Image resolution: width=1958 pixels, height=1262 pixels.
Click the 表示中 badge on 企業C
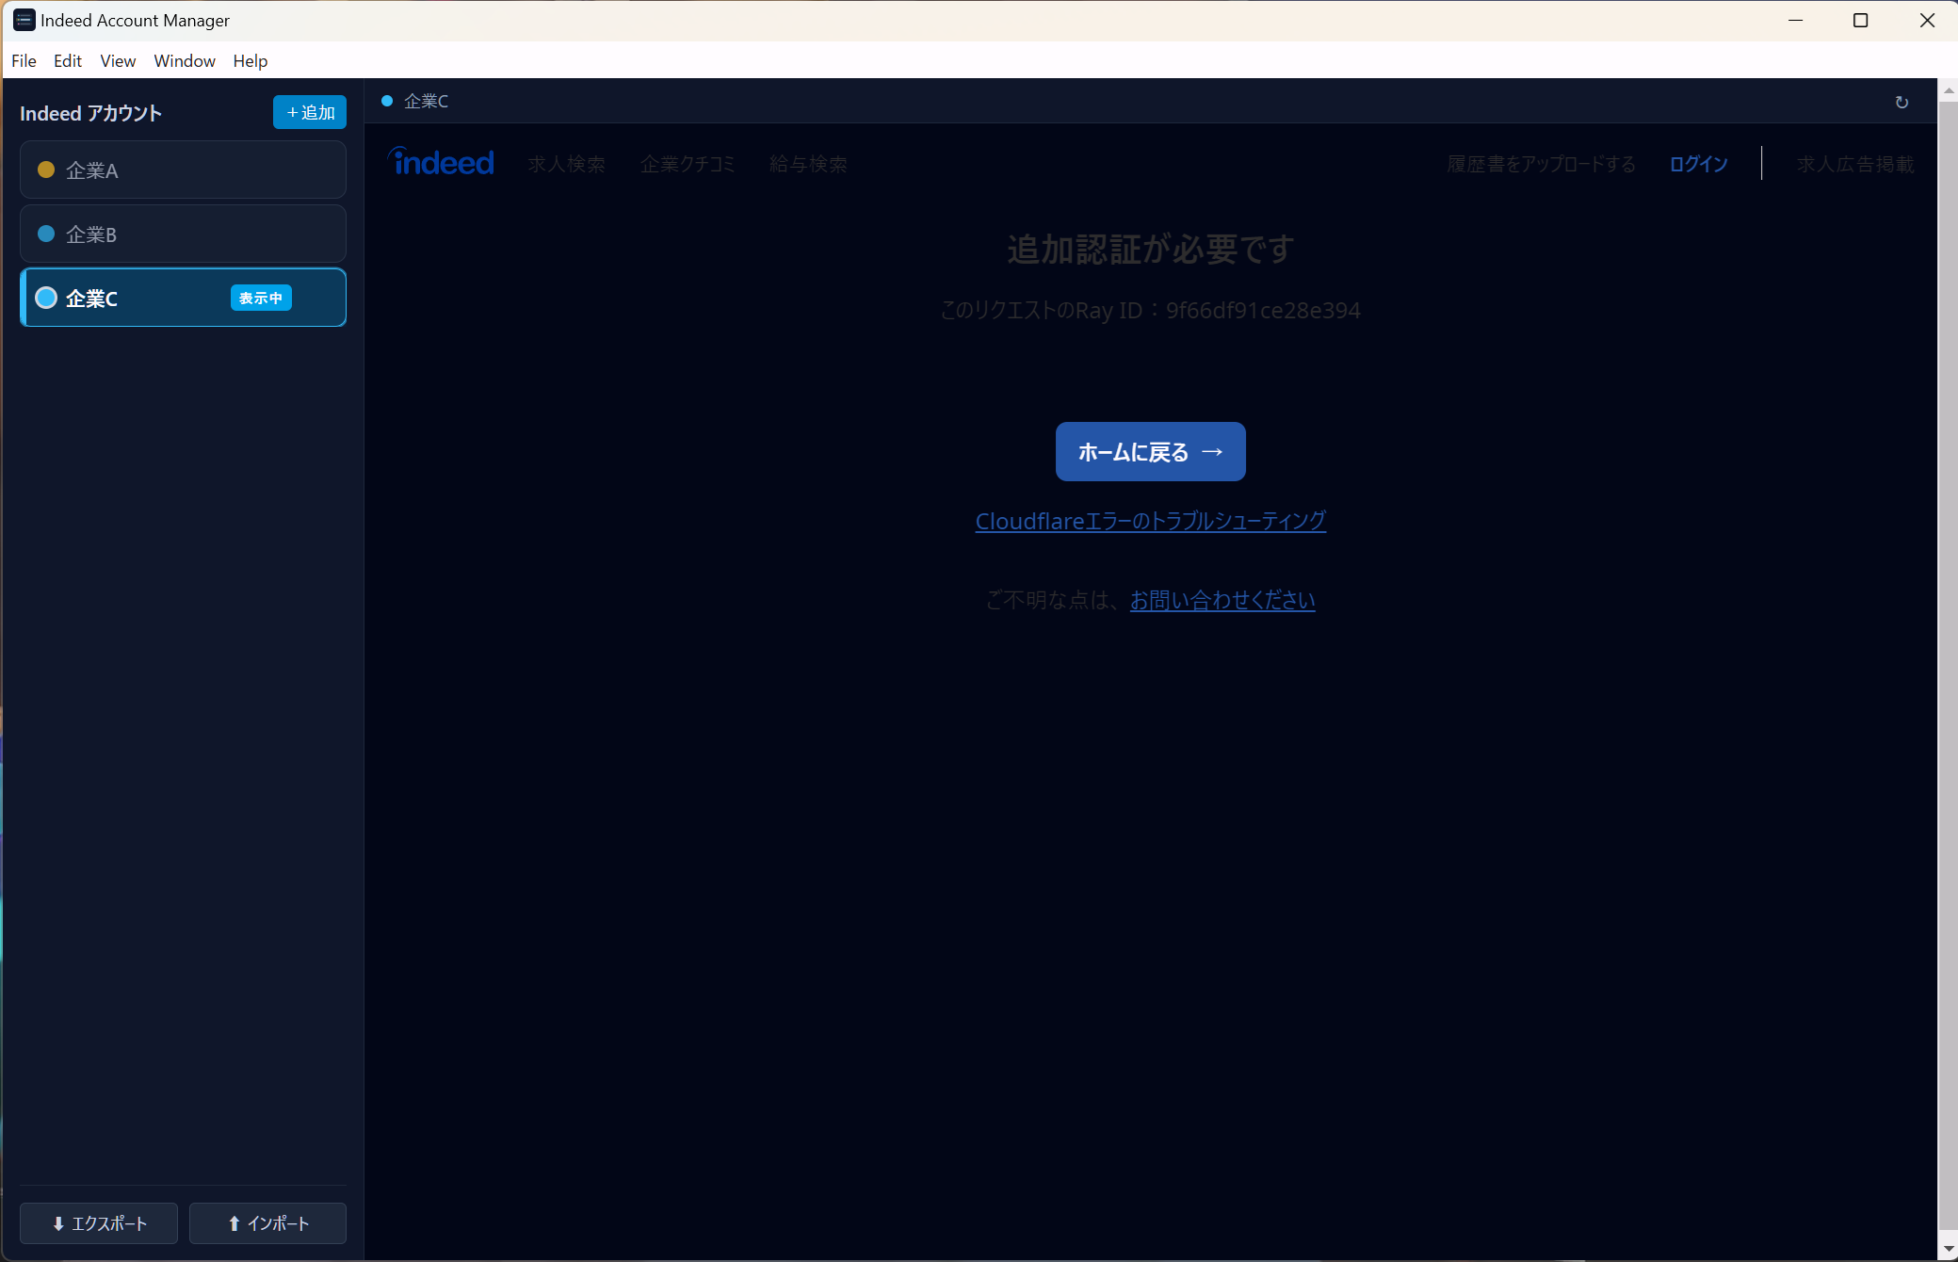coord(261,298)
